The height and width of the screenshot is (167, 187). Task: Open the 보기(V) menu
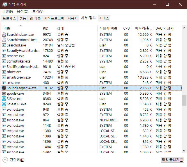pyautogui.click(x=38, y=12)
